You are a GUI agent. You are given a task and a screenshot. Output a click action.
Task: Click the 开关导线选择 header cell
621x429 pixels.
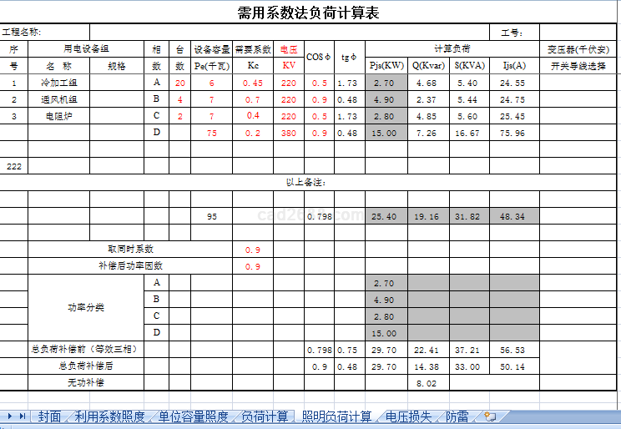(x=578, y=66)
